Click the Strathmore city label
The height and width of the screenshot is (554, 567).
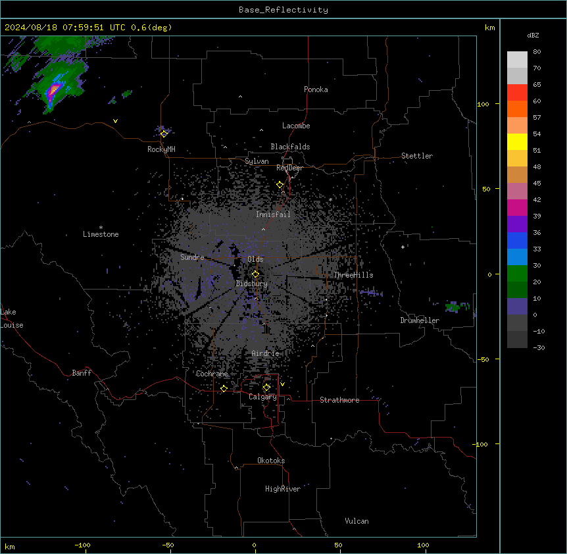(x=339, y=400)
